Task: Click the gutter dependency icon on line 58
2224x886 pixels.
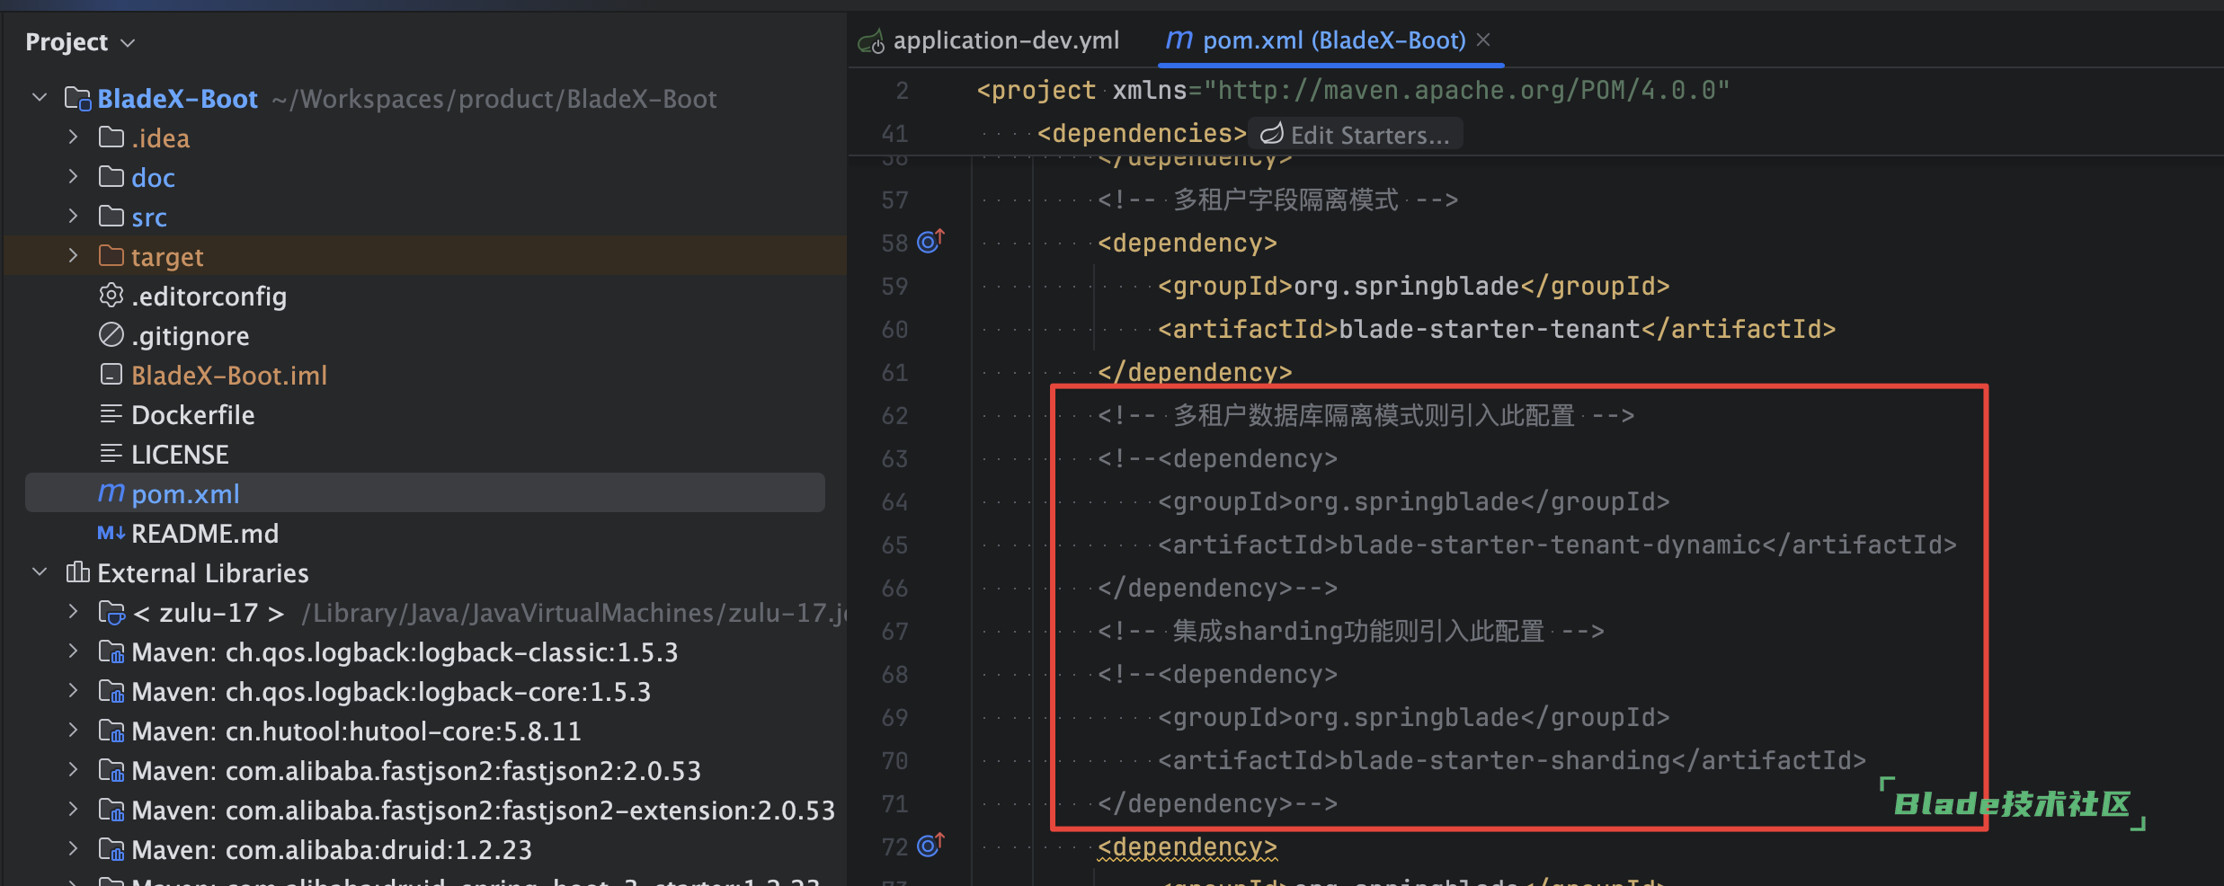Action: (x=930, y=241)
